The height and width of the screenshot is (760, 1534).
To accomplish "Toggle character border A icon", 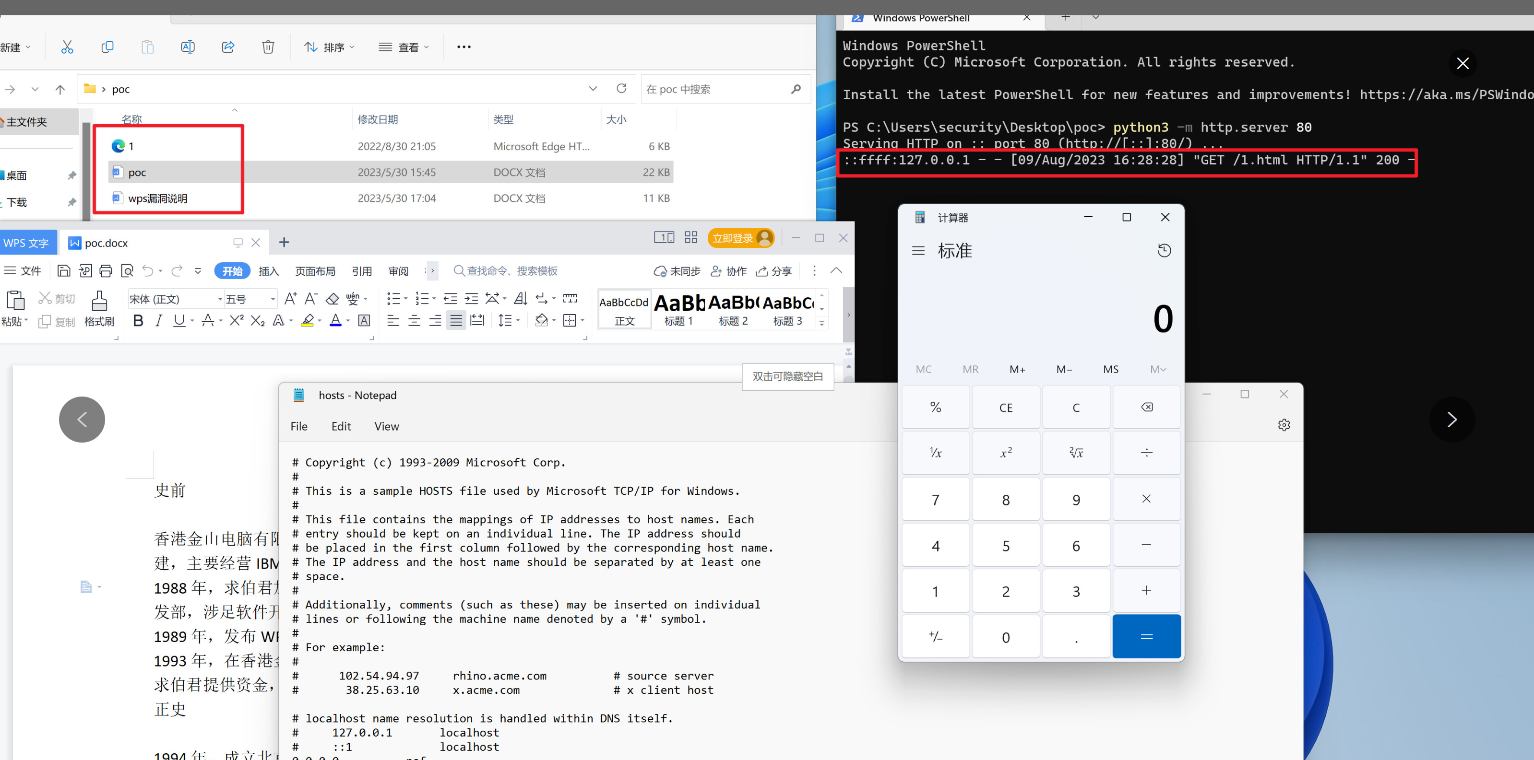I will [x=364, y=321].
